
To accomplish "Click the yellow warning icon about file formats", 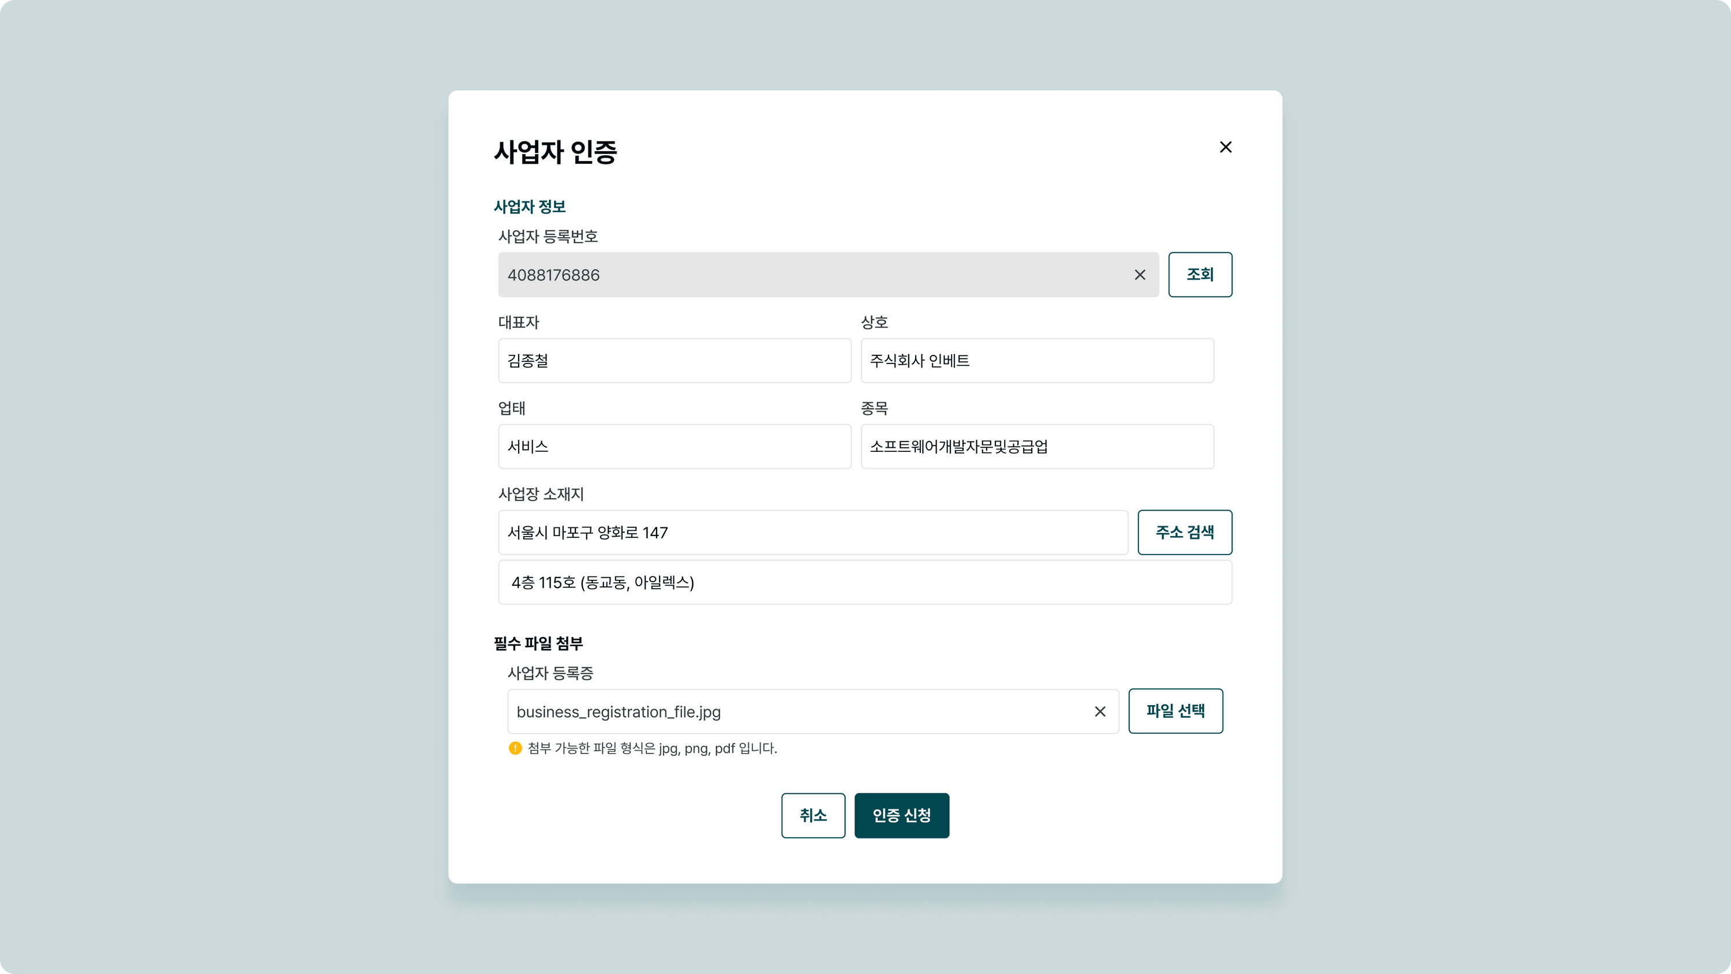I will coord(515,748).
